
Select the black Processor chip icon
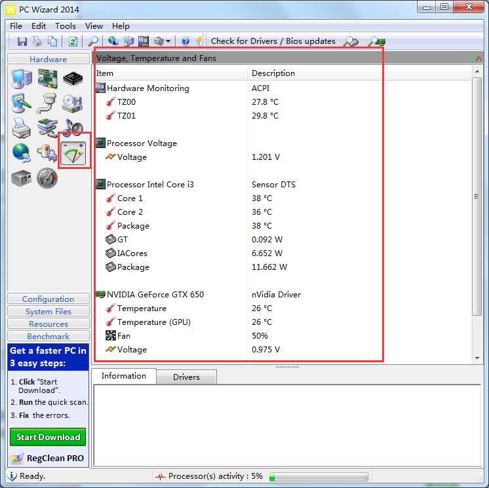[73, 79]
